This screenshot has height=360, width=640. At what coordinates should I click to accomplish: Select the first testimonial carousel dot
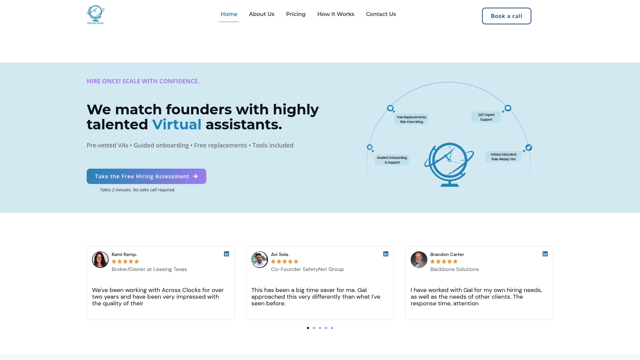pos(308,328)
